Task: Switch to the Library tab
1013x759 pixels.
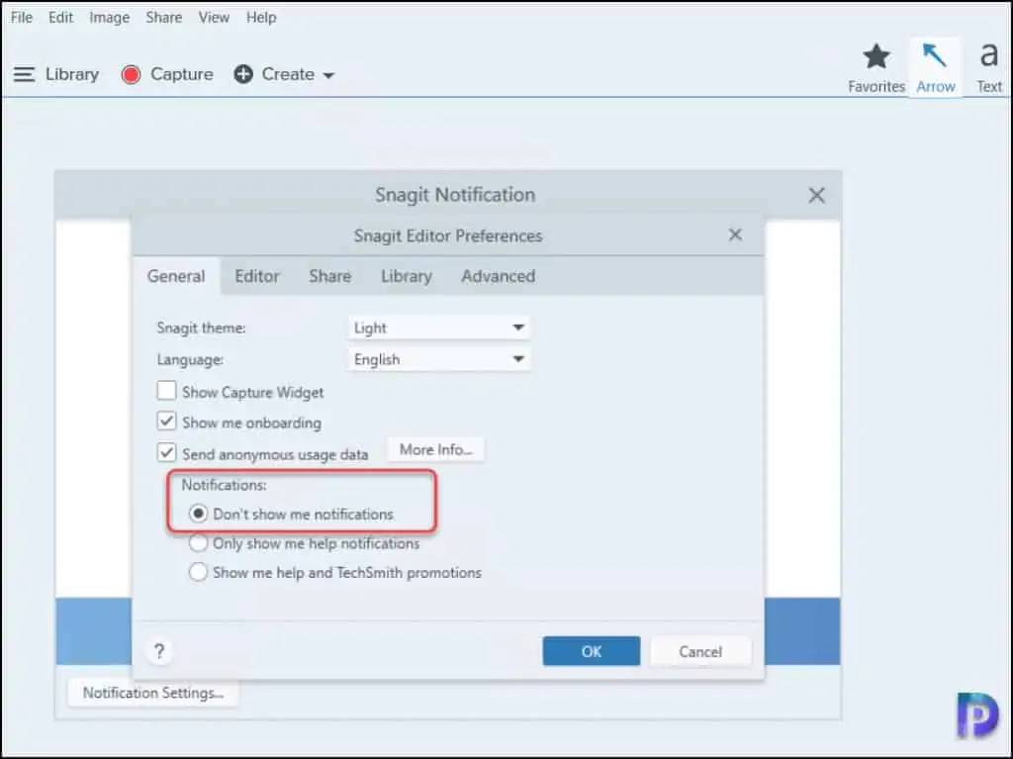Action: click(x=406, y=276)
